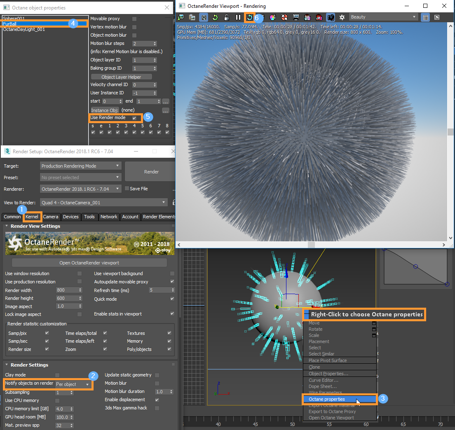Click the red camera region icon
This screenshot has height=430, width=455.
[319, 17]
